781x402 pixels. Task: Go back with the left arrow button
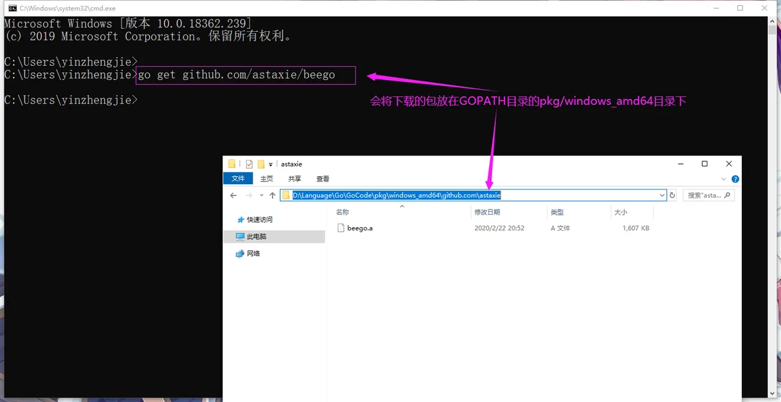(x=234, y=195)
